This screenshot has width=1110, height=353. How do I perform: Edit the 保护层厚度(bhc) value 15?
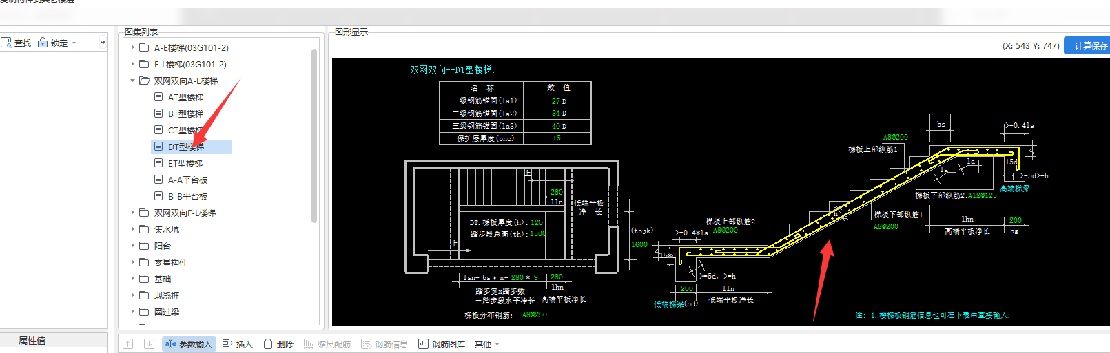click(x=557, y=138)
